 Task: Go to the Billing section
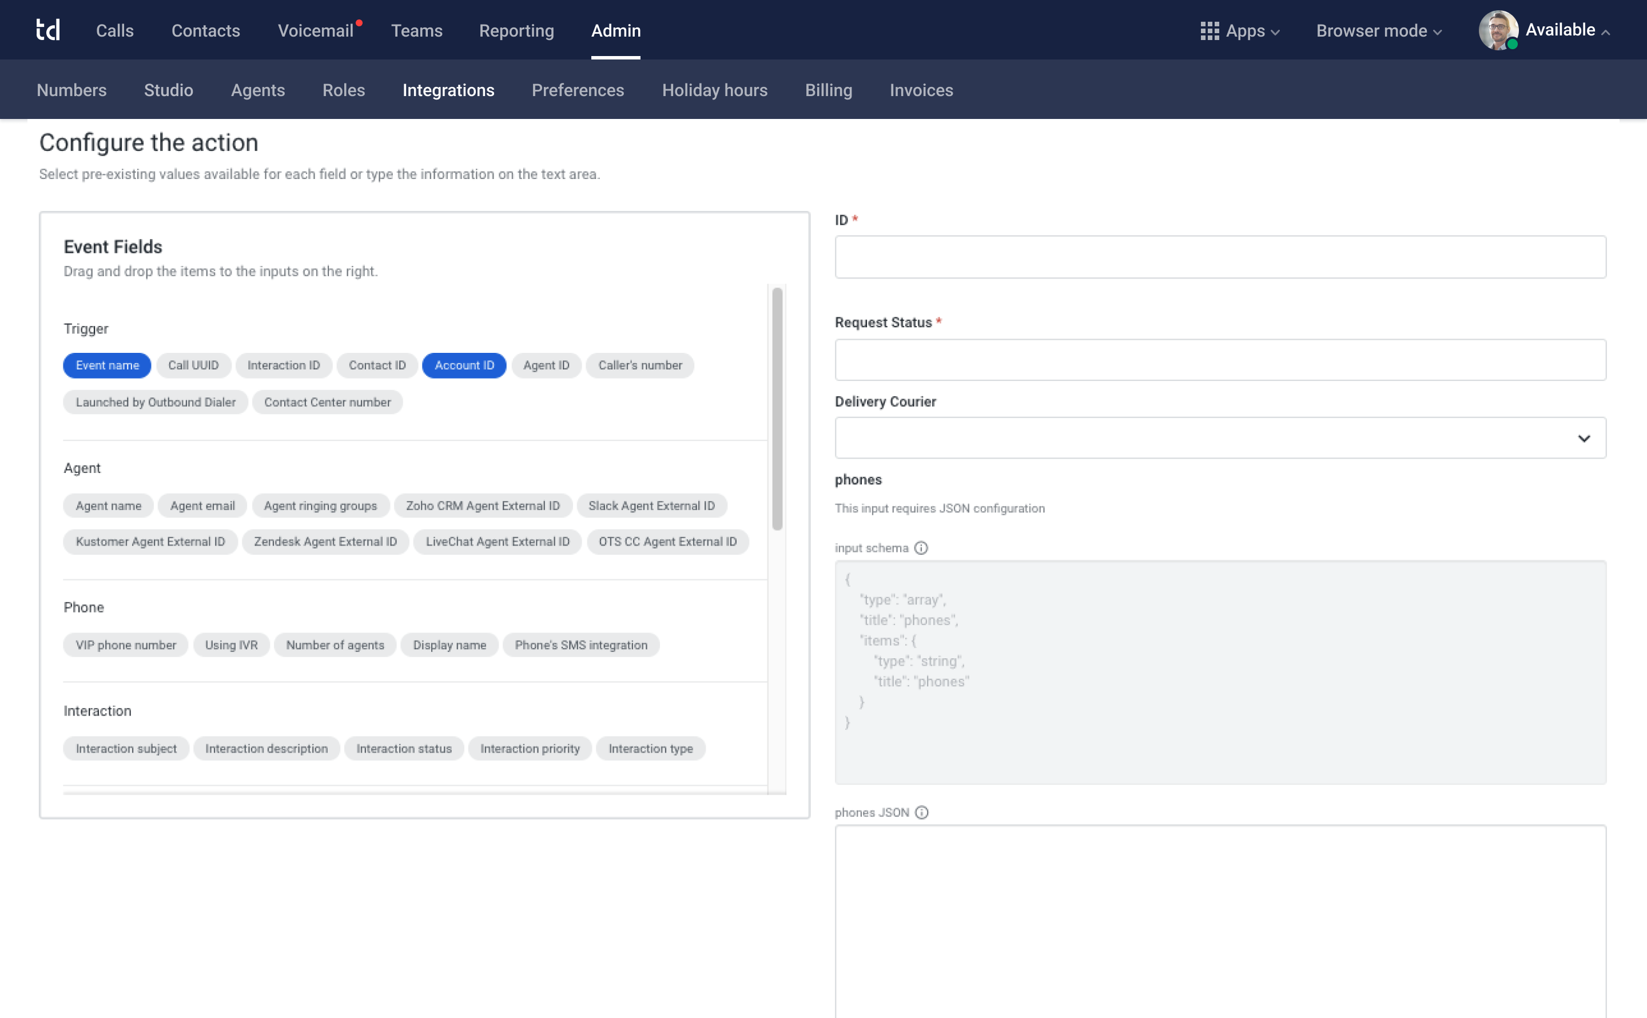(829, 90)
